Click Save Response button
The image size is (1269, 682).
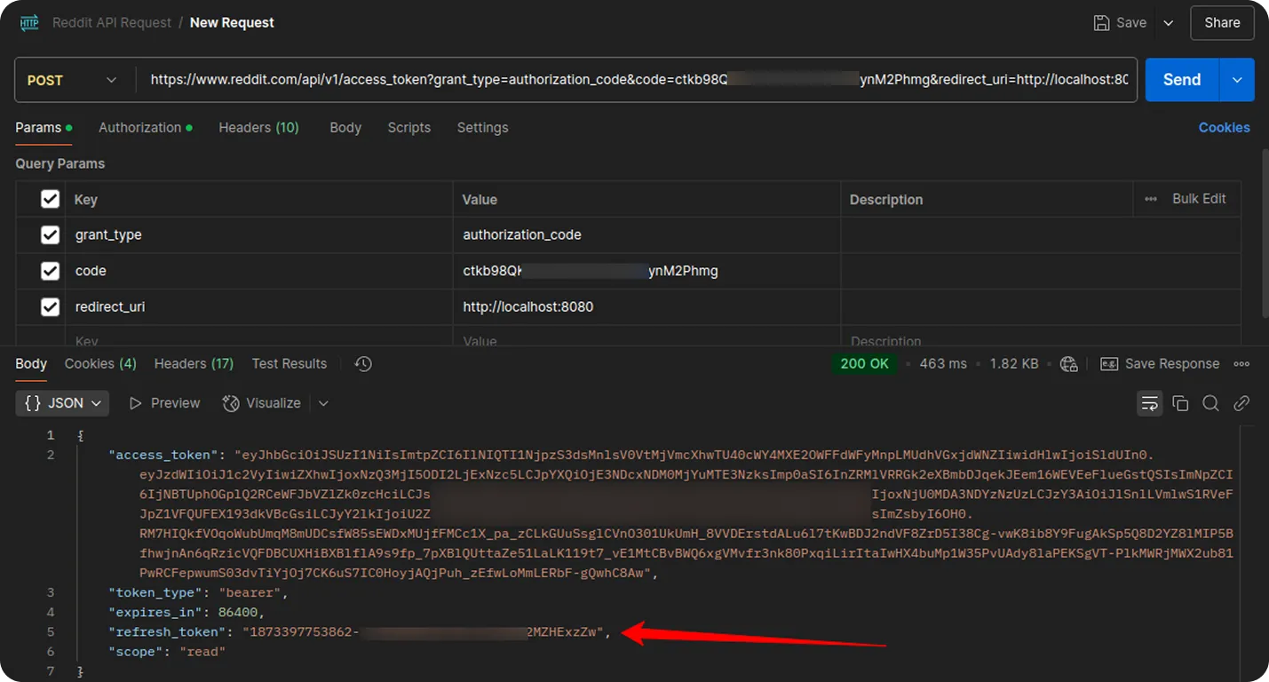tap(1160, 364)
